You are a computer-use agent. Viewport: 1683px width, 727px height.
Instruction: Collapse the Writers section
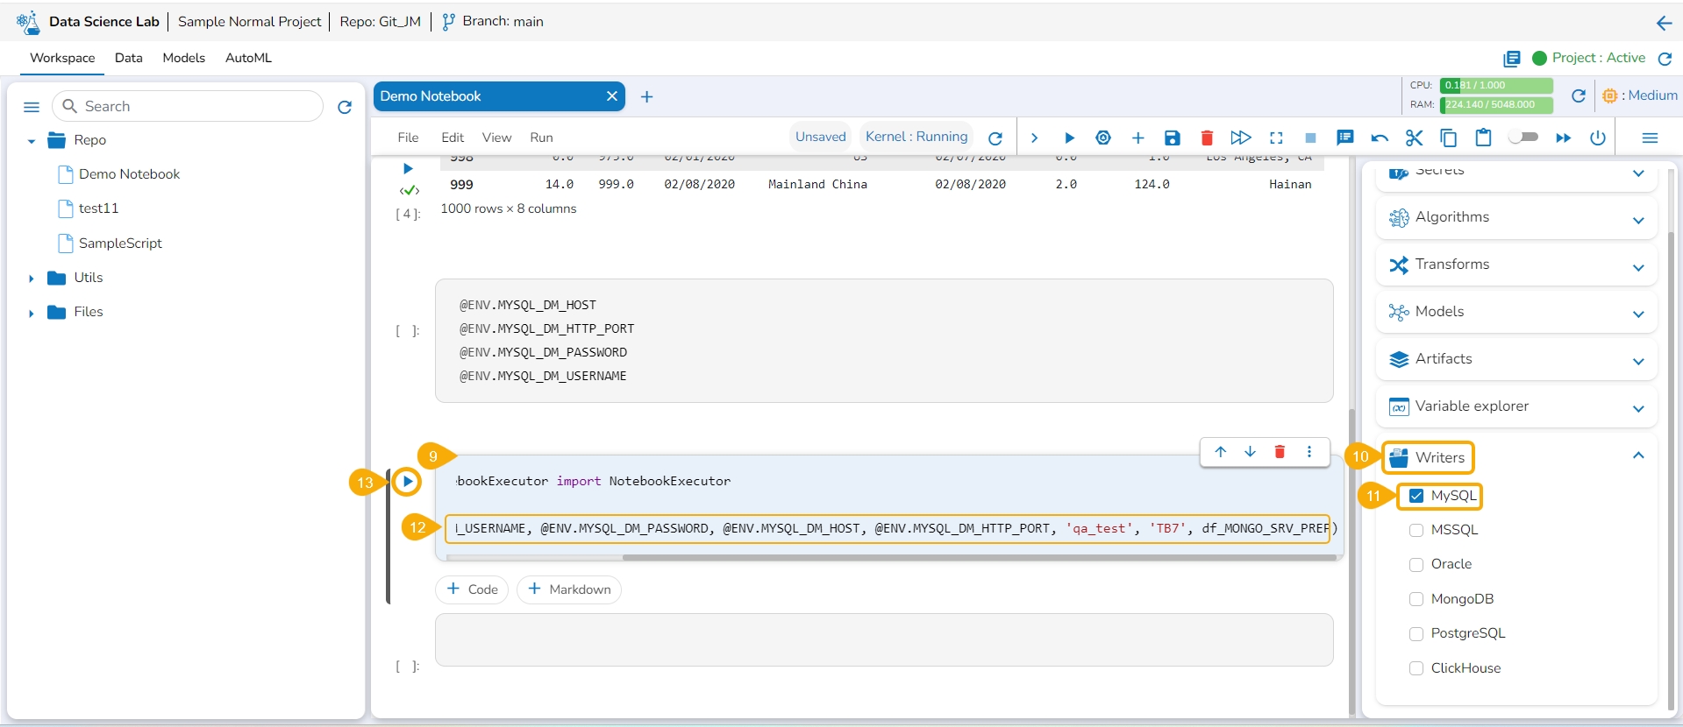click(x=1637, y=455)
